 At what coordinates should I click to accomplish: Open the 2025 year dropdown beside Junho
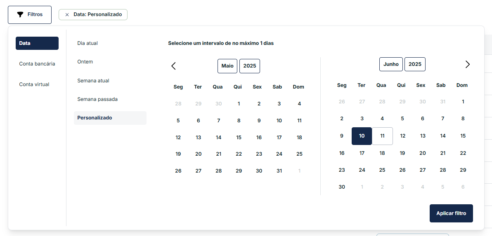[415, 64]
